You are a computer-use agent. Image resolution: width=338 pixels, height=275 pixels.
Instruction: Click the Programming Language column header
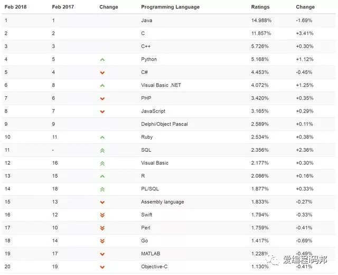(170, 7)
